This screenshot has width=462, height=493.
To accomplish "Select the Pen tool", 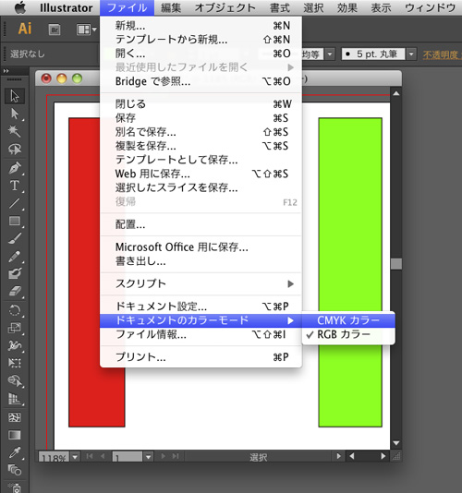I will coord(15,168).
